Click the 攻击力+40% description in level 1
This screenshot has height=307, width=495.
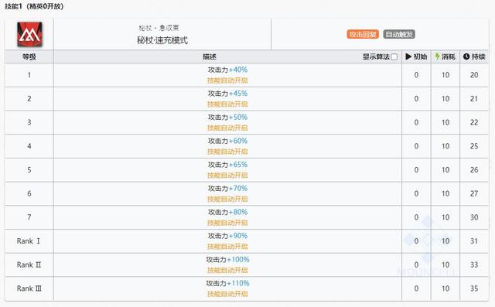click(227, 70)
